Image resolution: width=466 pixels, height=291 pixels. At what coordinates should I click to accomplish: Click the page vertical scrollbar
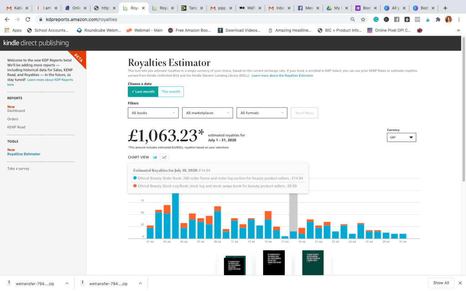(464, 108)
